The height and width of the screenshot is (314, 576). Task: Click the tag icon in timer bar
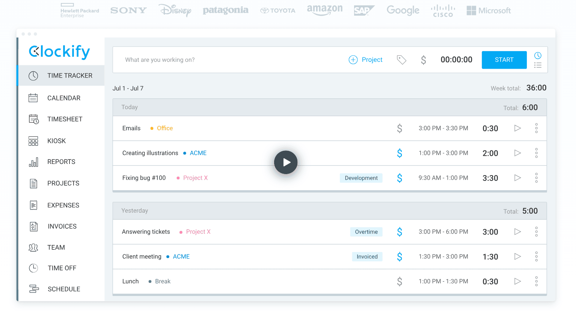(401, 60)
